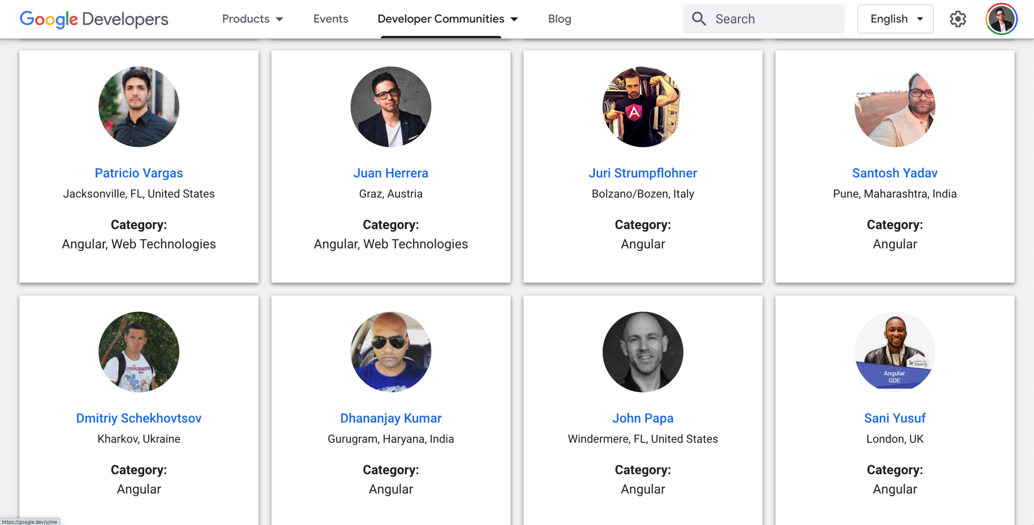
Task: Go to the Events page
Action: pyautogui.click(x=330, y=19)
